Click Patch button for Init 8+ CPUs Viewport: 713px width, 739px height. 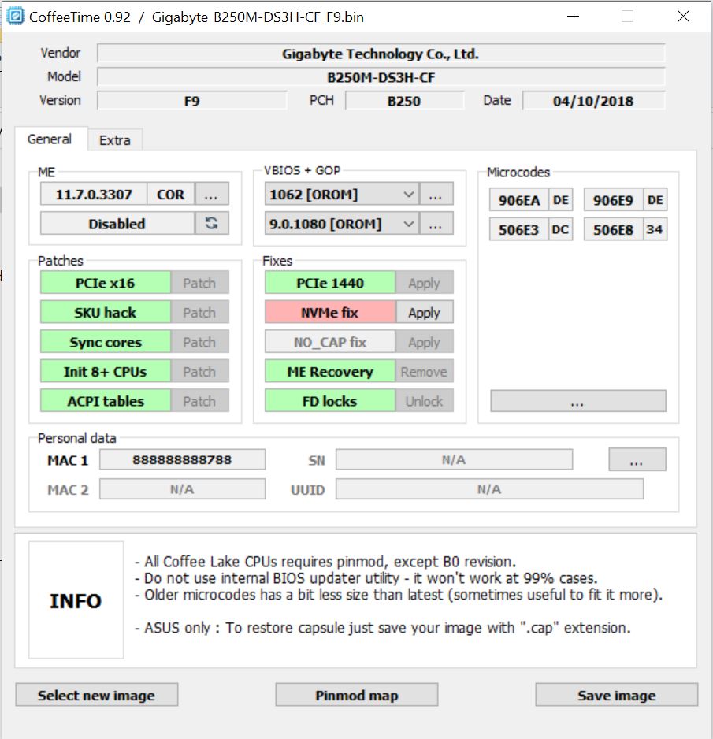(200, 371)
